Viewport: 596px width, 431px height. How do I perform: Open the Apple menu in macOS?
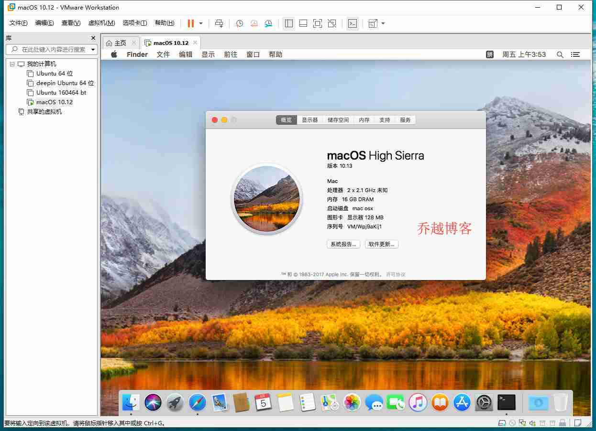pos(114,54)
